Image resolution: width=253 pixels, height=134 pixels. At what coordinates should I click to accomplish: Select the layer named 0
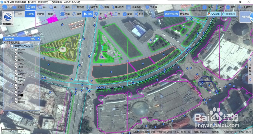coord(19,88)
